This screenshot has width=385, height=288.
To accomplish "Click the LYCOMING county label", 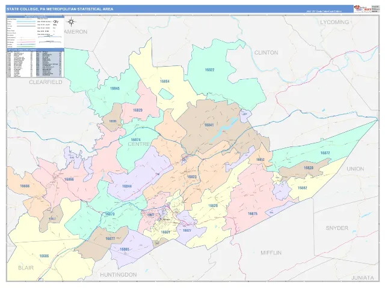I will [x=334, y=22].
